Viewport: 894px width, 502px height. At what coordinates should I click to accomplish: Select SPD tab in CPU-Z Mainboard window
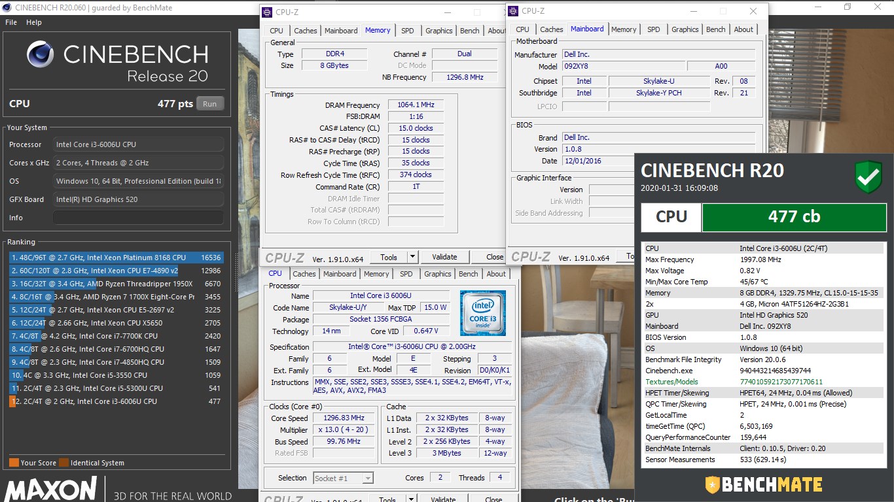click(x=653, y=29)
